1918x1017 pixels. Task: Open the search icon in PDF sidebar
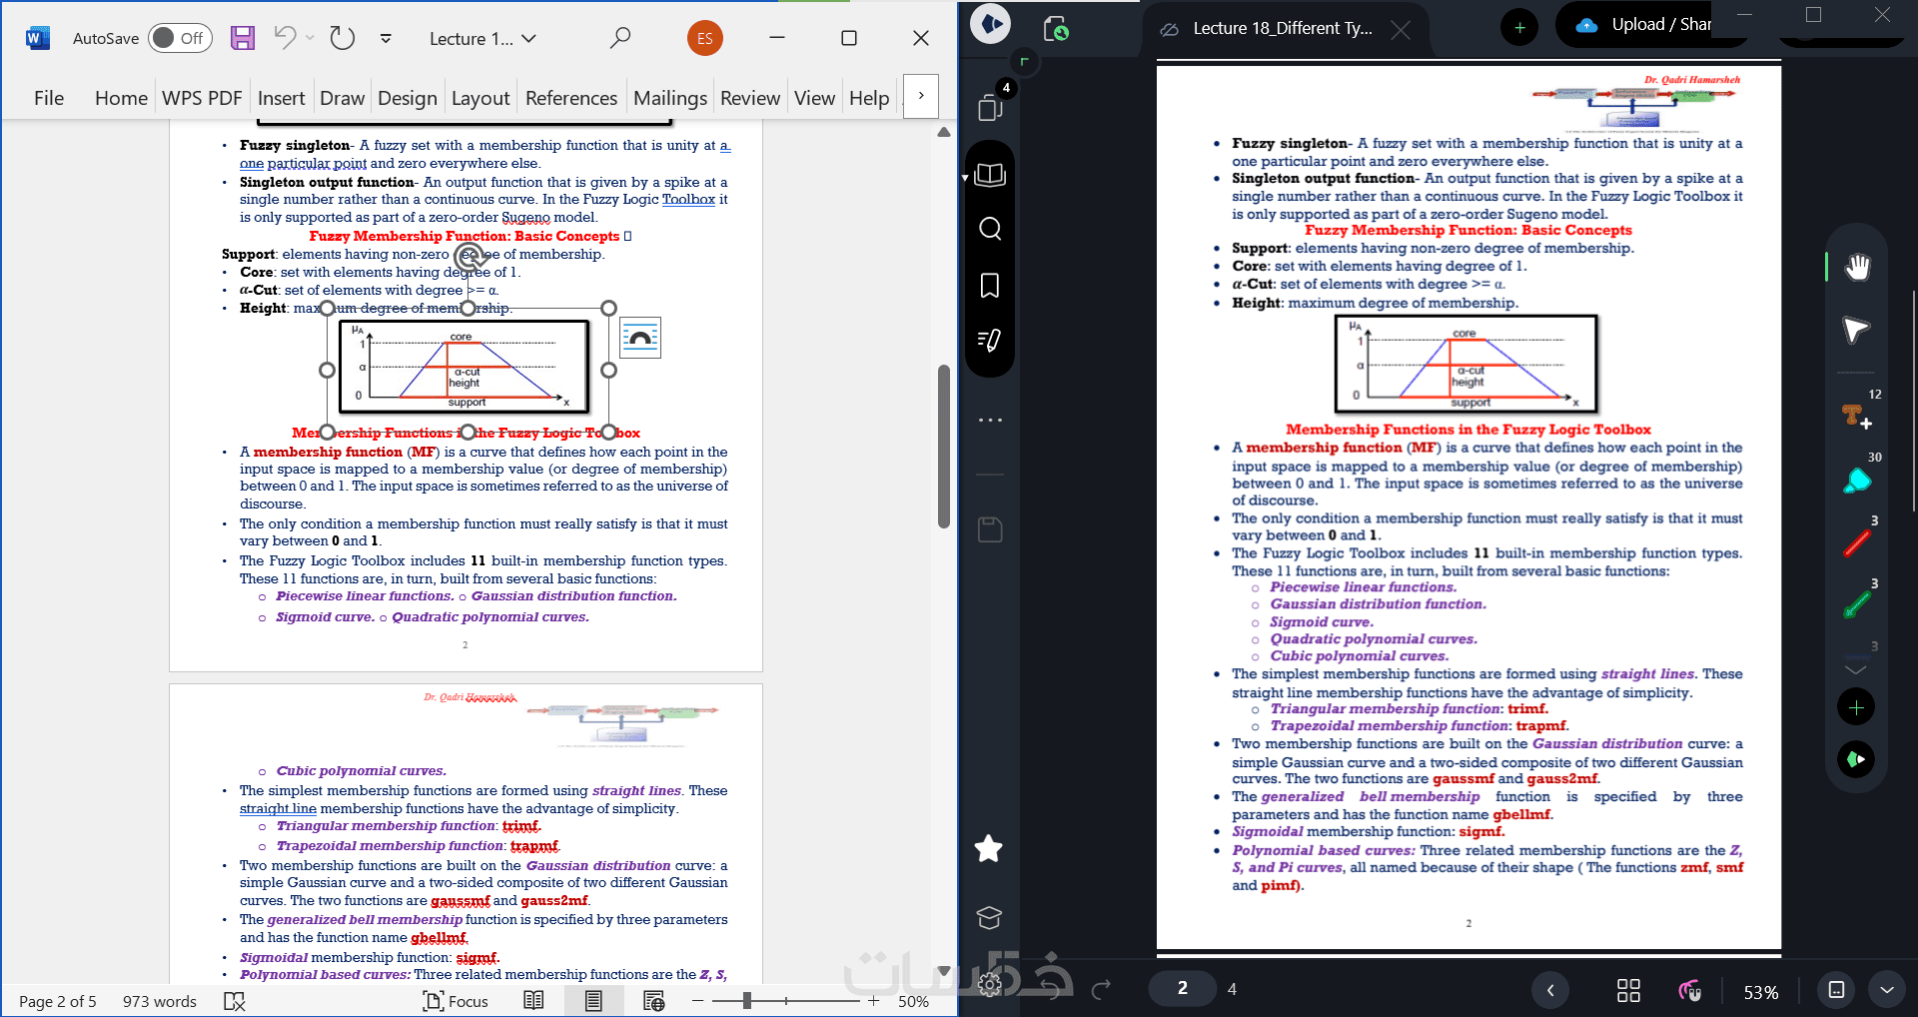[x=990, y=229]
